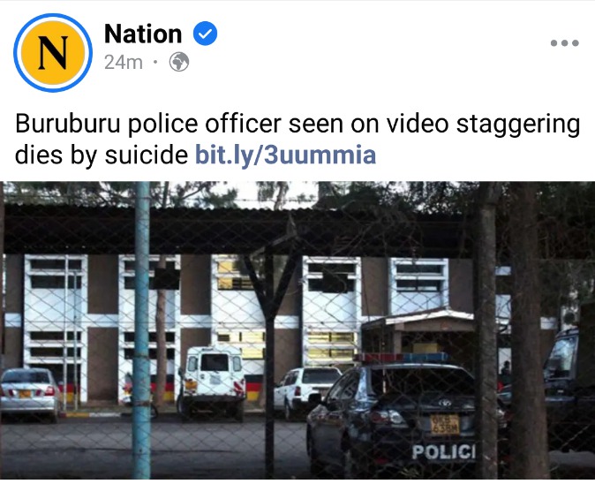The image size is (595, 484).
Task: Click the blue verified checkmark badge
Action: point(206,34)
